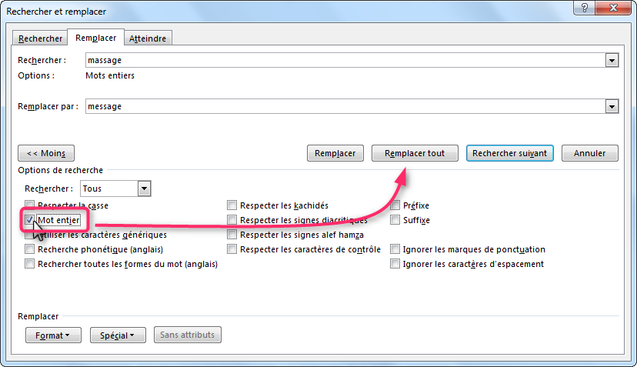This screenshot has width=637, height=367.
Task: Open the Format dropdown button
Action: pyautogui.click(x=53, y=335)
